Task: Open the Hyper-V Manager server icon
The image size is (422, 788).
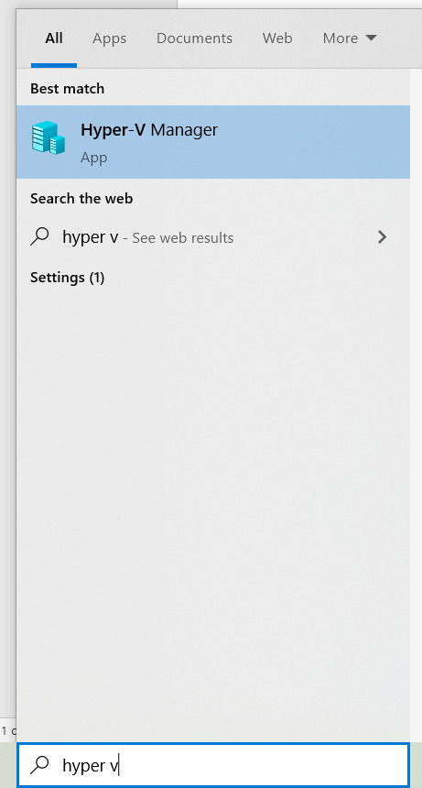Action: pos(49,137)
